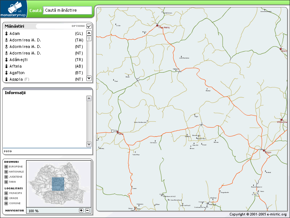Toggle the Optiuni checkbox in Mănăstiri panel

point(89,26)
